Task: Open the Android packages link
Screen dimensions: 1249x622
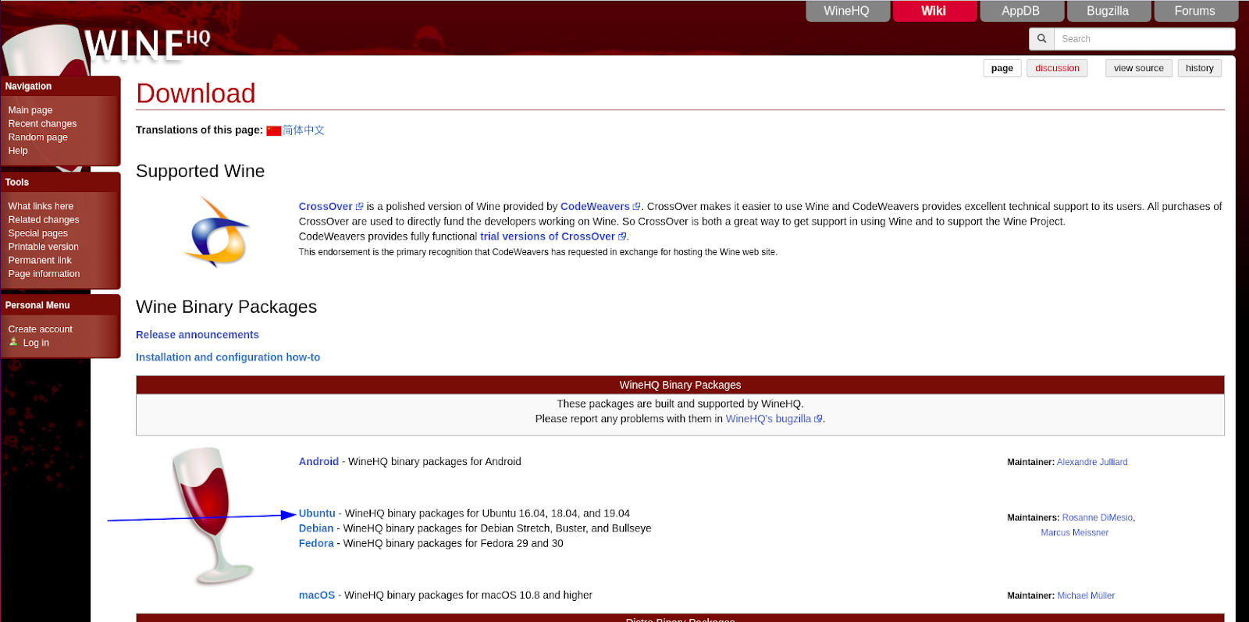Action: pos(318,462)
